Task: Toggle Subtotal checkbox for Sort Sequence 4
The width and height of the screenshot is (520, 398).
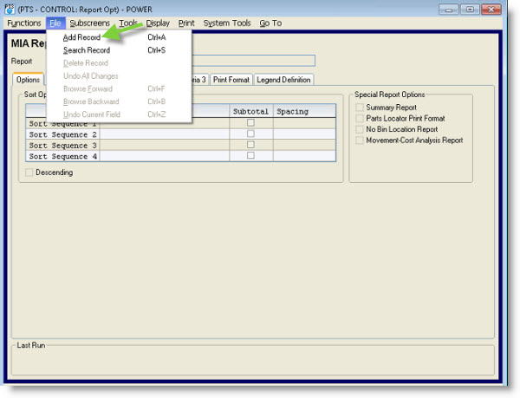Action: 250,155
